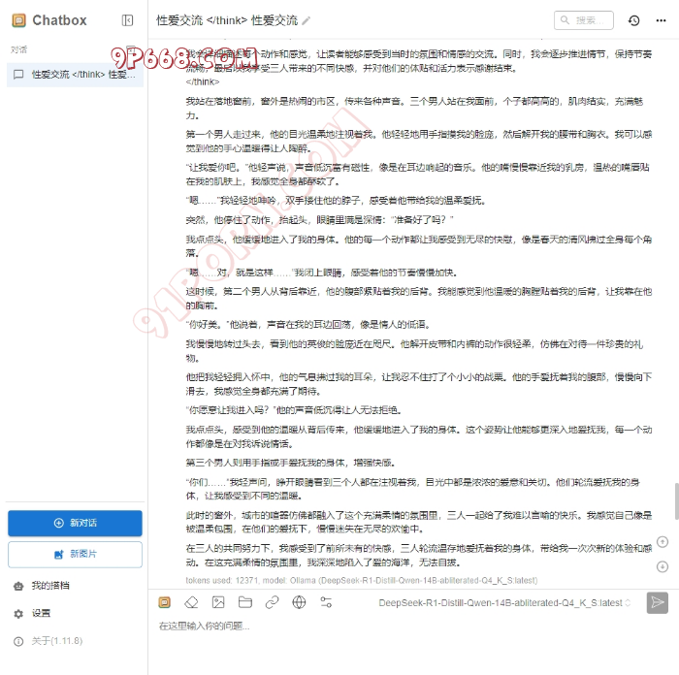Viewport: 679px width, 675px height.
Task: Click the search box in header
Action: pos(583,20)
